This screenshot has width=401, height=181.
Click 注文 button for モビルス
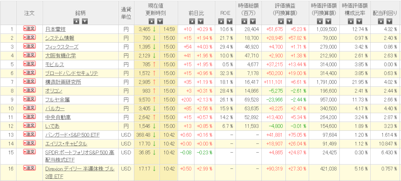click(29, 64)
